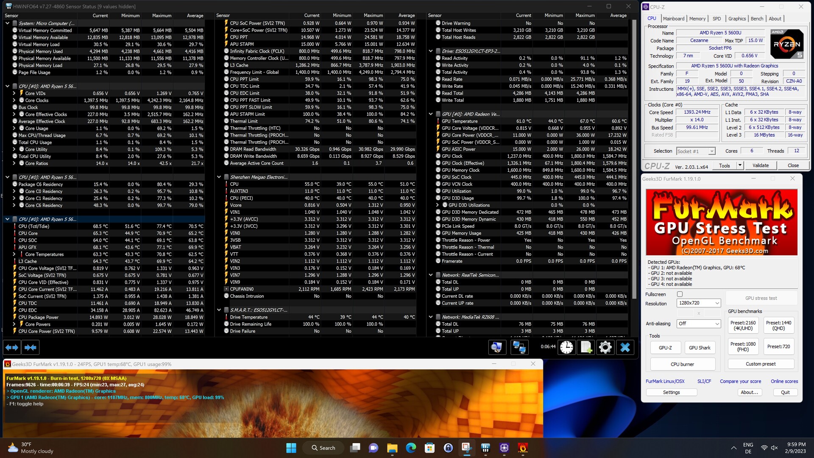
Task: Open HWiNFO sensor settings gear icon
Action: pyautogui.click(x=605, y=348)
